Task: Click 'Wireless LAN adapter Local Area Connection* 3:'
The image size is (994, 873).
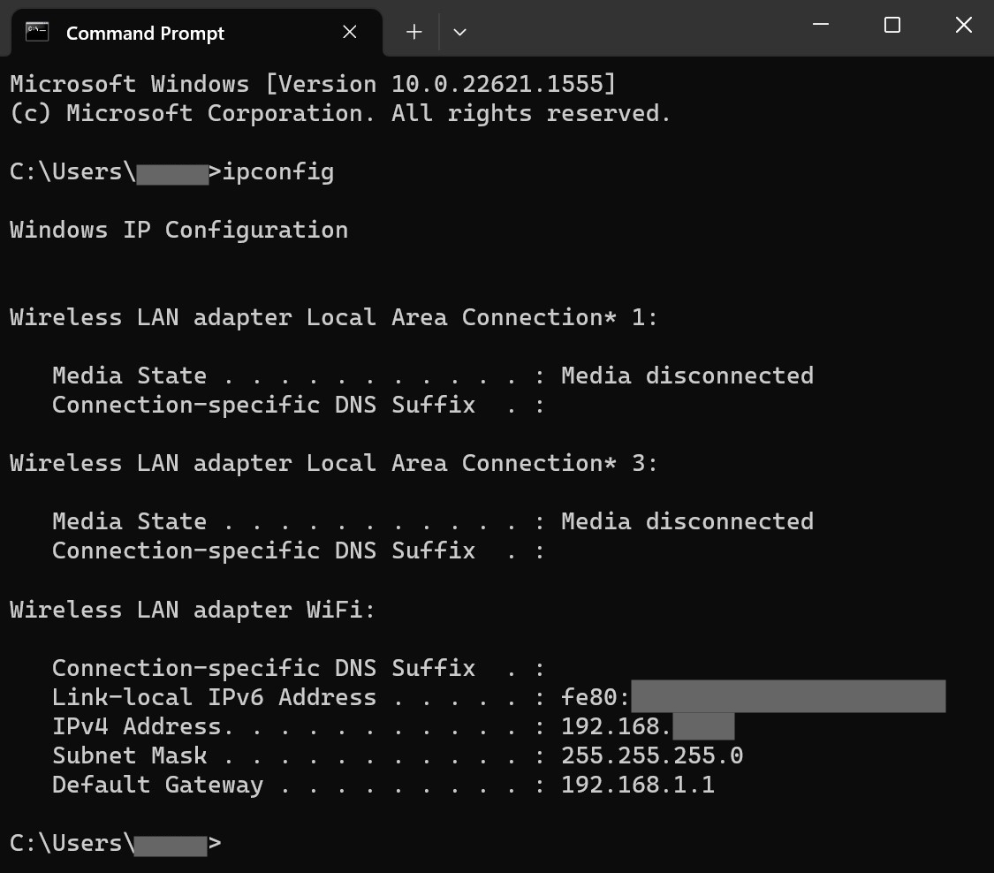Action: (x=334, y=463)
